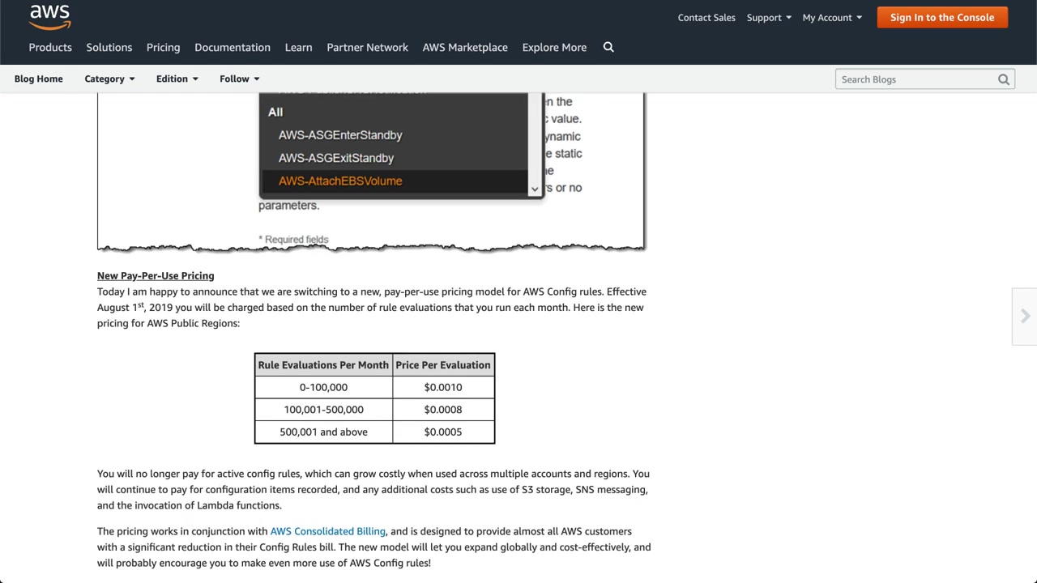The width and height of the screenshot is (1037, 583).
Task: Select AWS-AttachEBSVolume in the list
Action: tap(340, 181)
